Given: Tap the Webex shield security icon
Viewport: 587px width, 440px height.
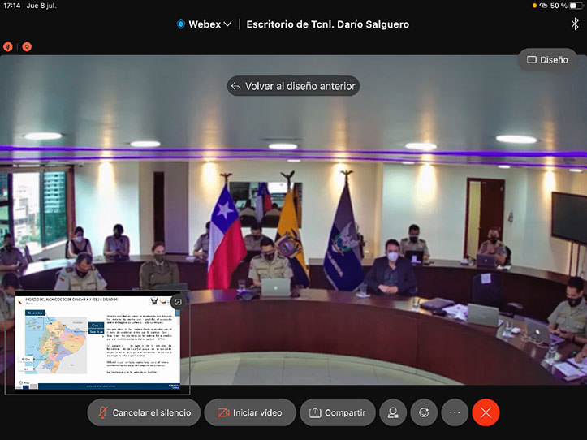Looking at the screenshot, I should tap(180, 24).
